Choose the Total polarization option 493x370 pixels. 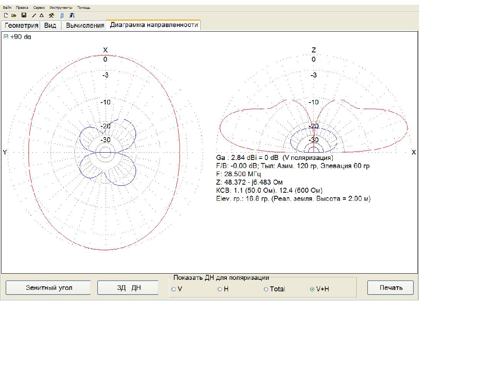(x=266, y=289)
